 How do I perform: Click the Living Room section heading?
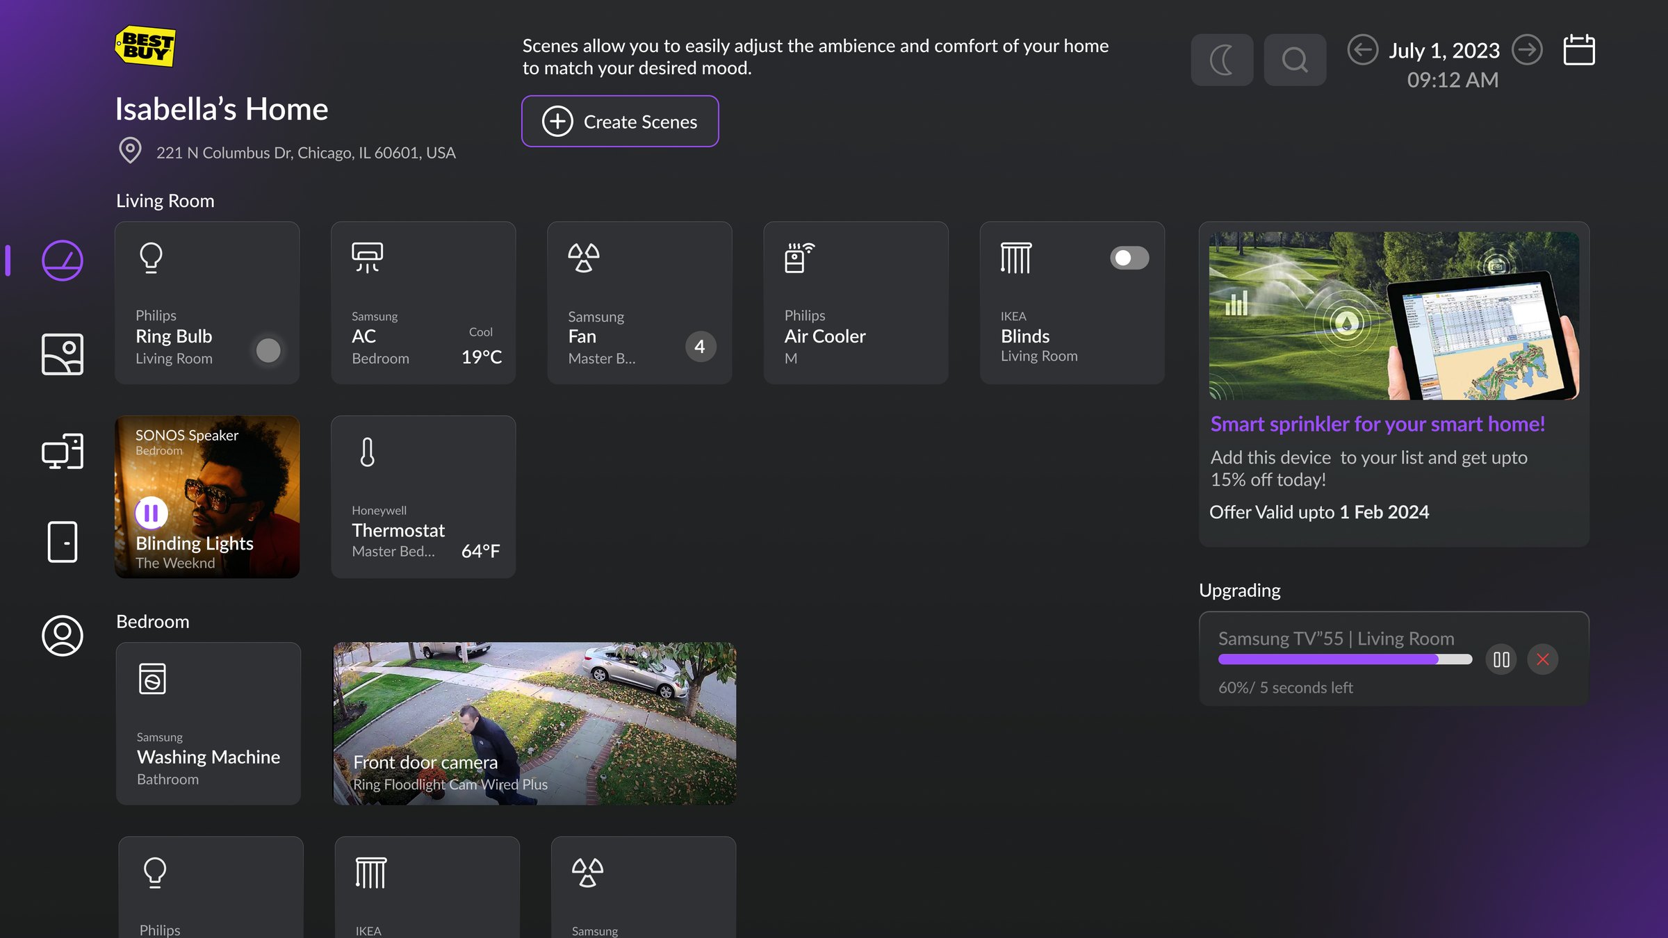coord(165,201)
